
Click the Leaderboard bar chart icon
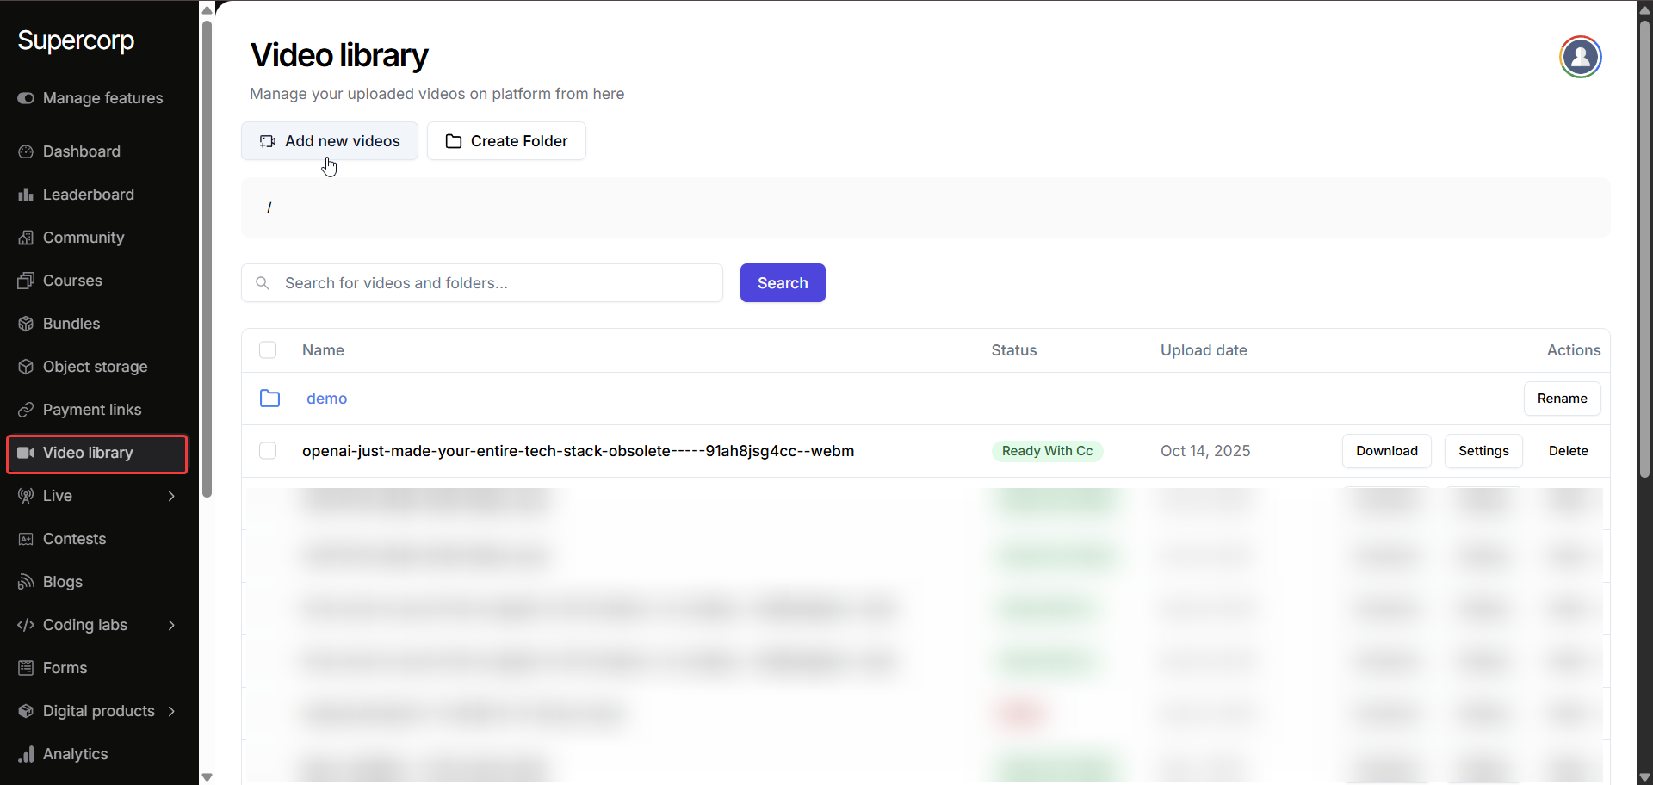(26, 195)
